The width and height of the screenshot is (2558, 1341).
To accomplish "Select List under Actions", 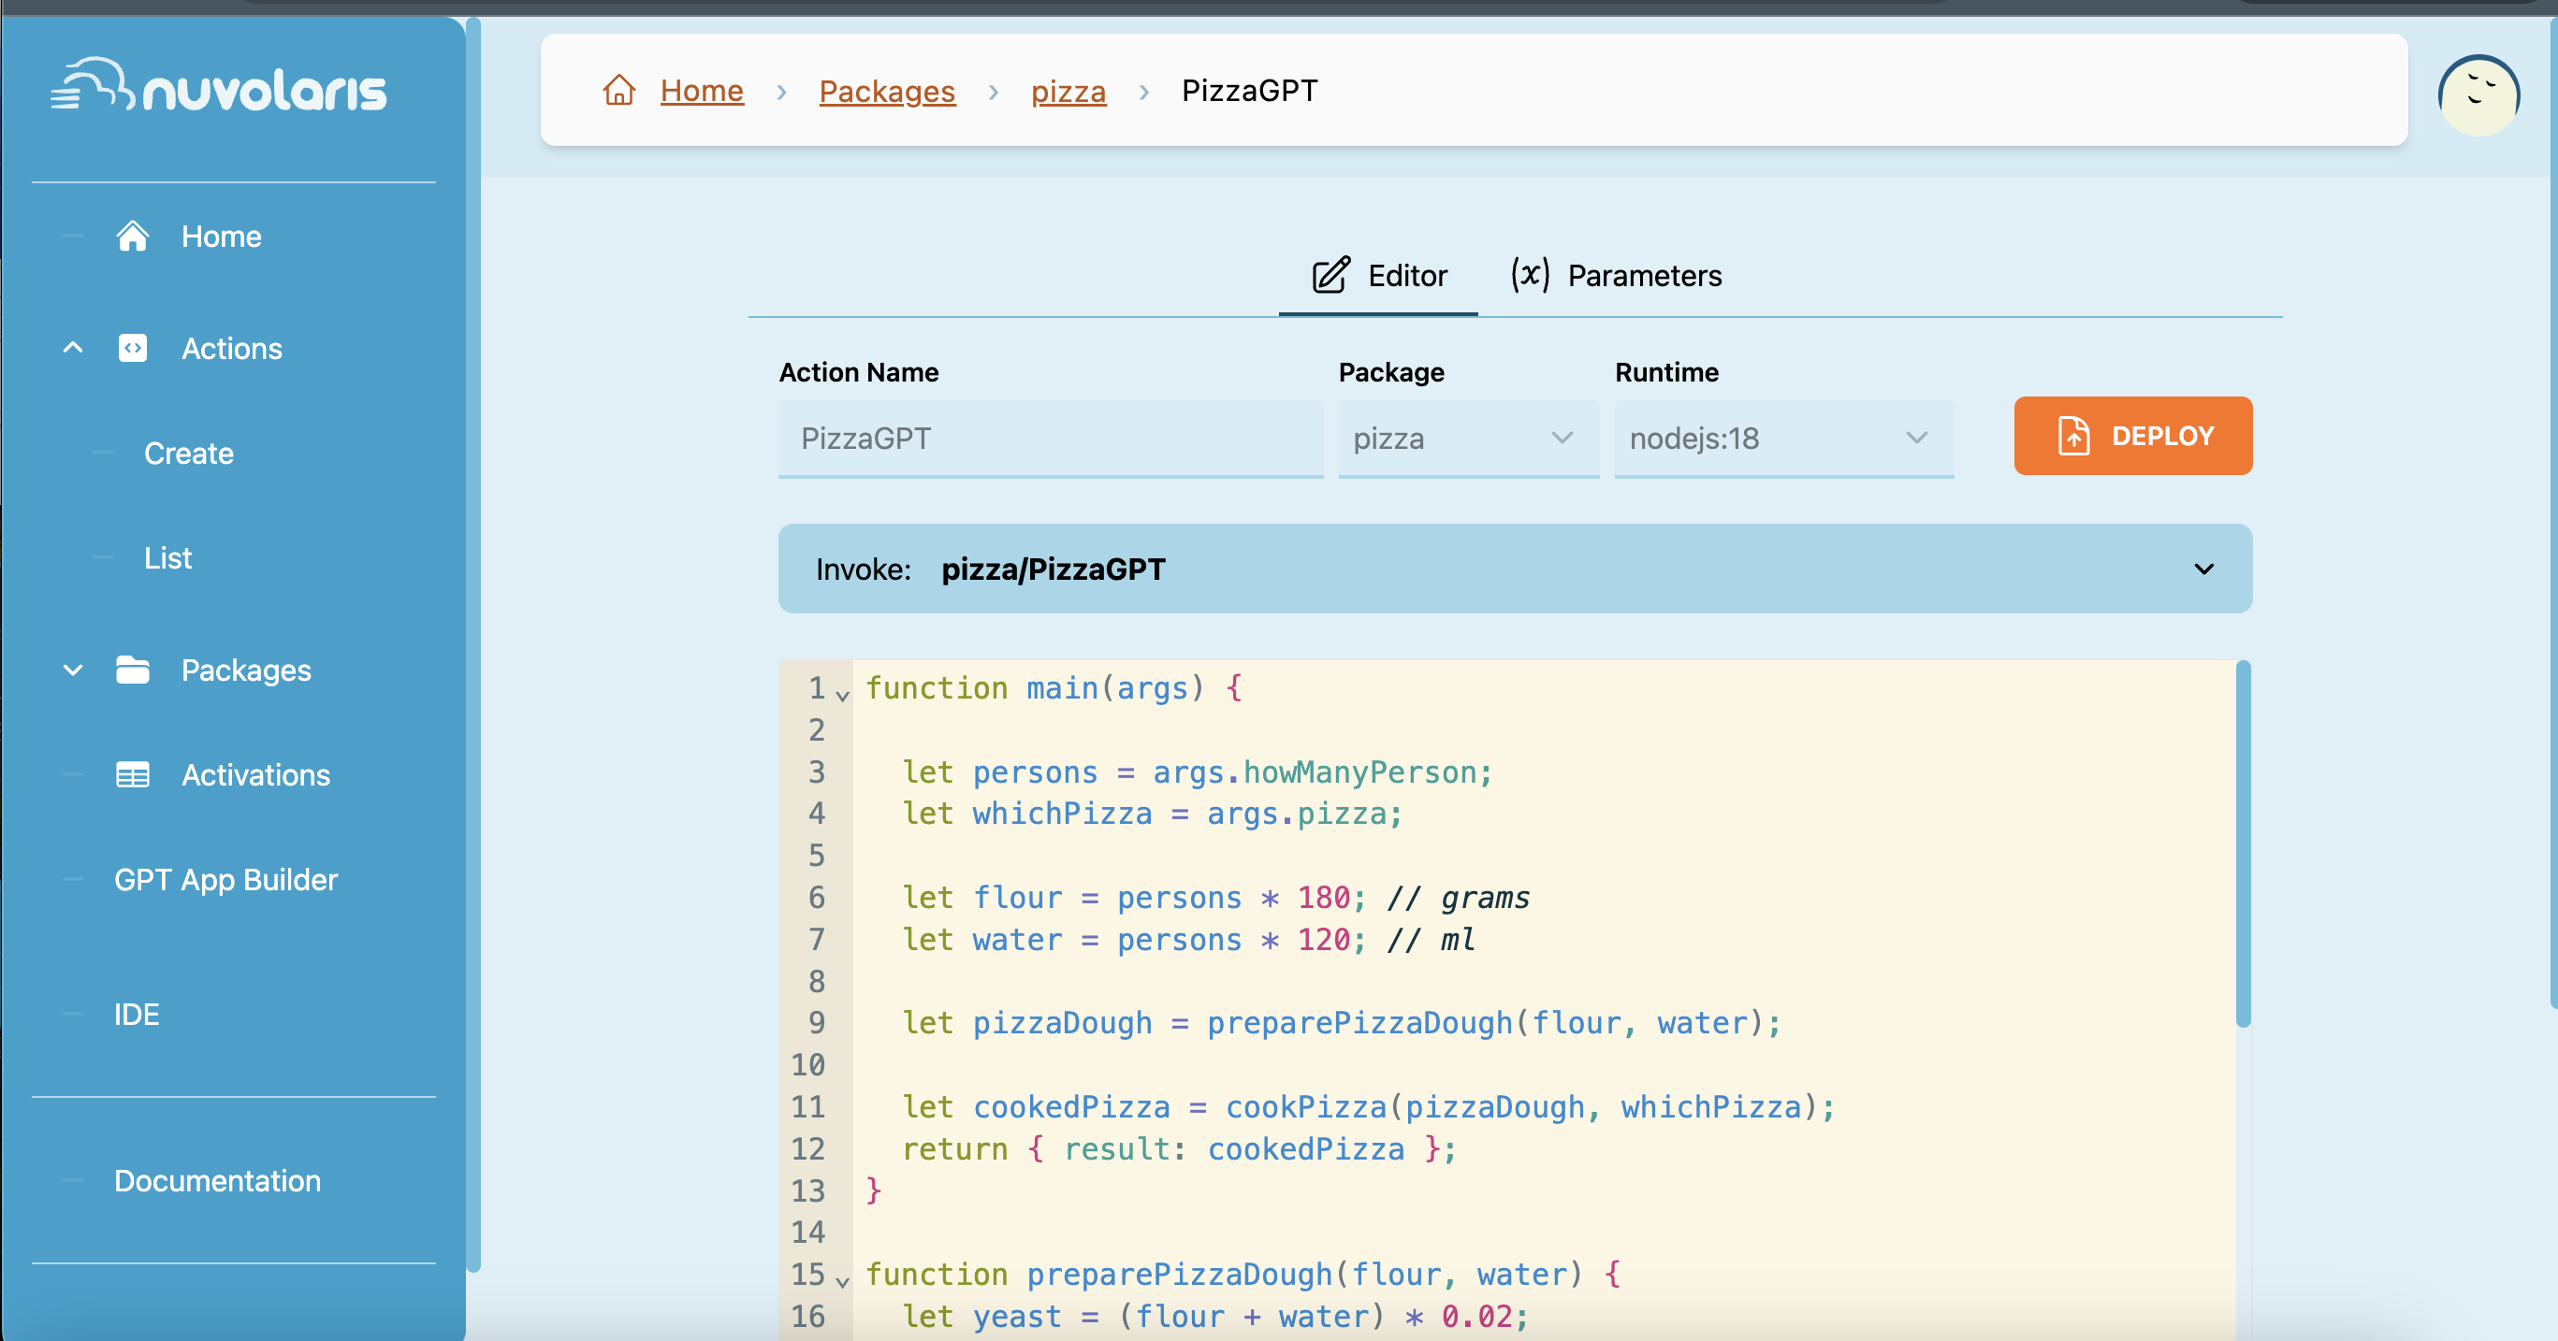I will (167, 558).
